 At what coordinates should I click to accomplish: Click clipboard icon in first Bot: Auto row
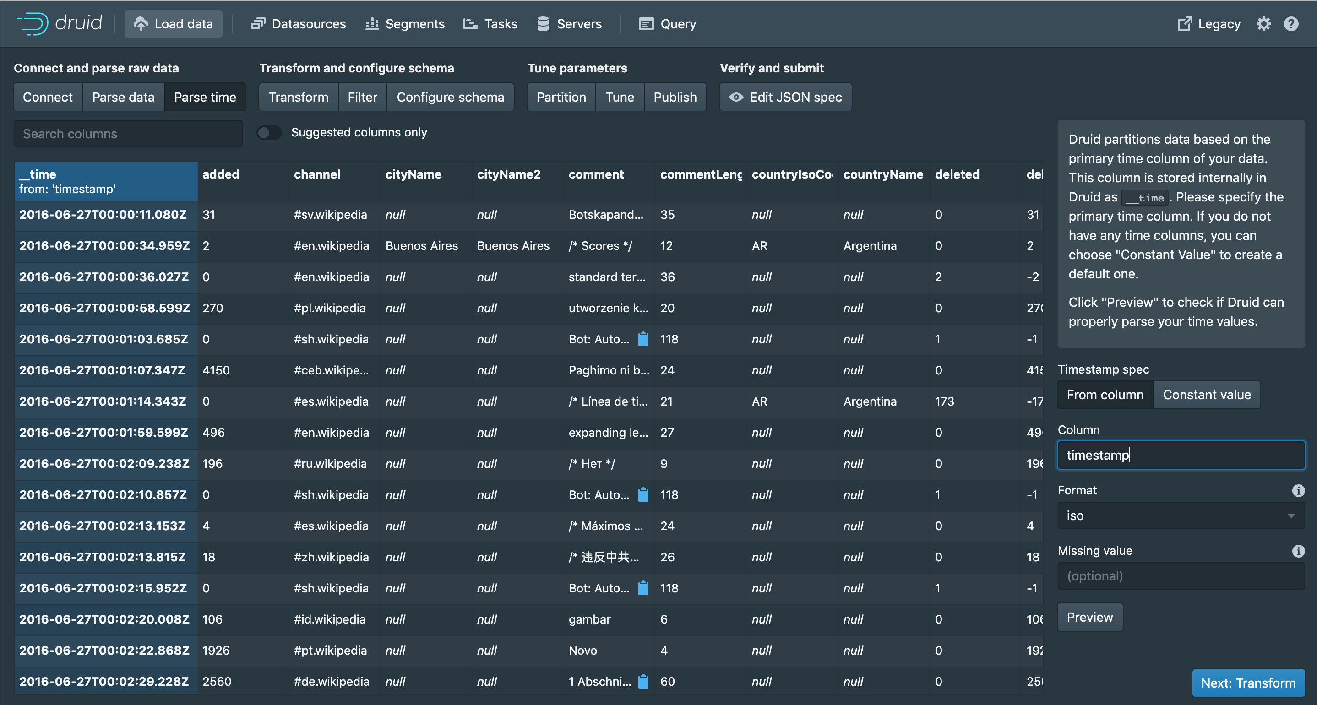pos(644,339)
